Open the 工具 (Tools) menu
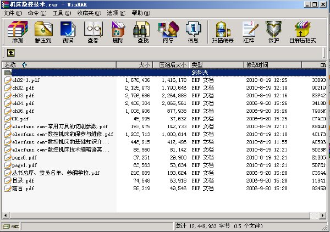This screenshot has width=330, height=232. [x=62, y=13]
